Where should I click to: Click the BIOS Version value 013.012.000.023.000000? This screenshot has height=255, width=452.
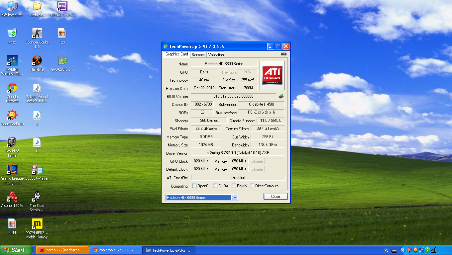pyautogui.click(x=233, y=96)
